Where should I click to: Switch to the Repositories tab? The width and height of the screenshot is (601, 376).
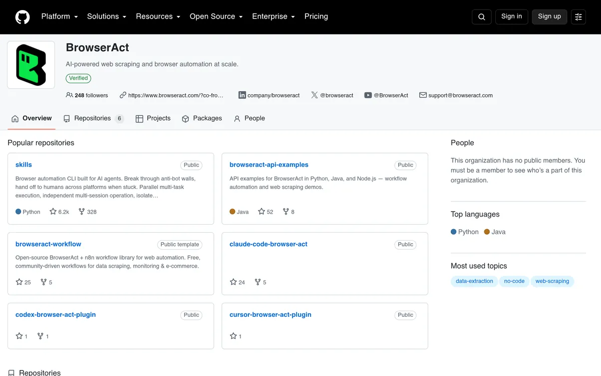click(94, 118)
